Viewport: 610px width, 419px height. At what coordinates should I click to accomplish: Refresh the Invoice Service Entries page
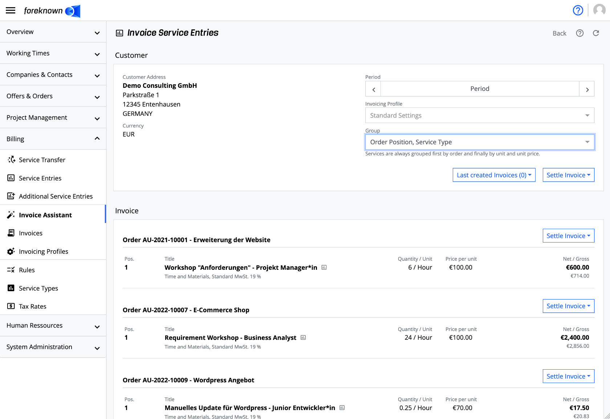(596, 33)
